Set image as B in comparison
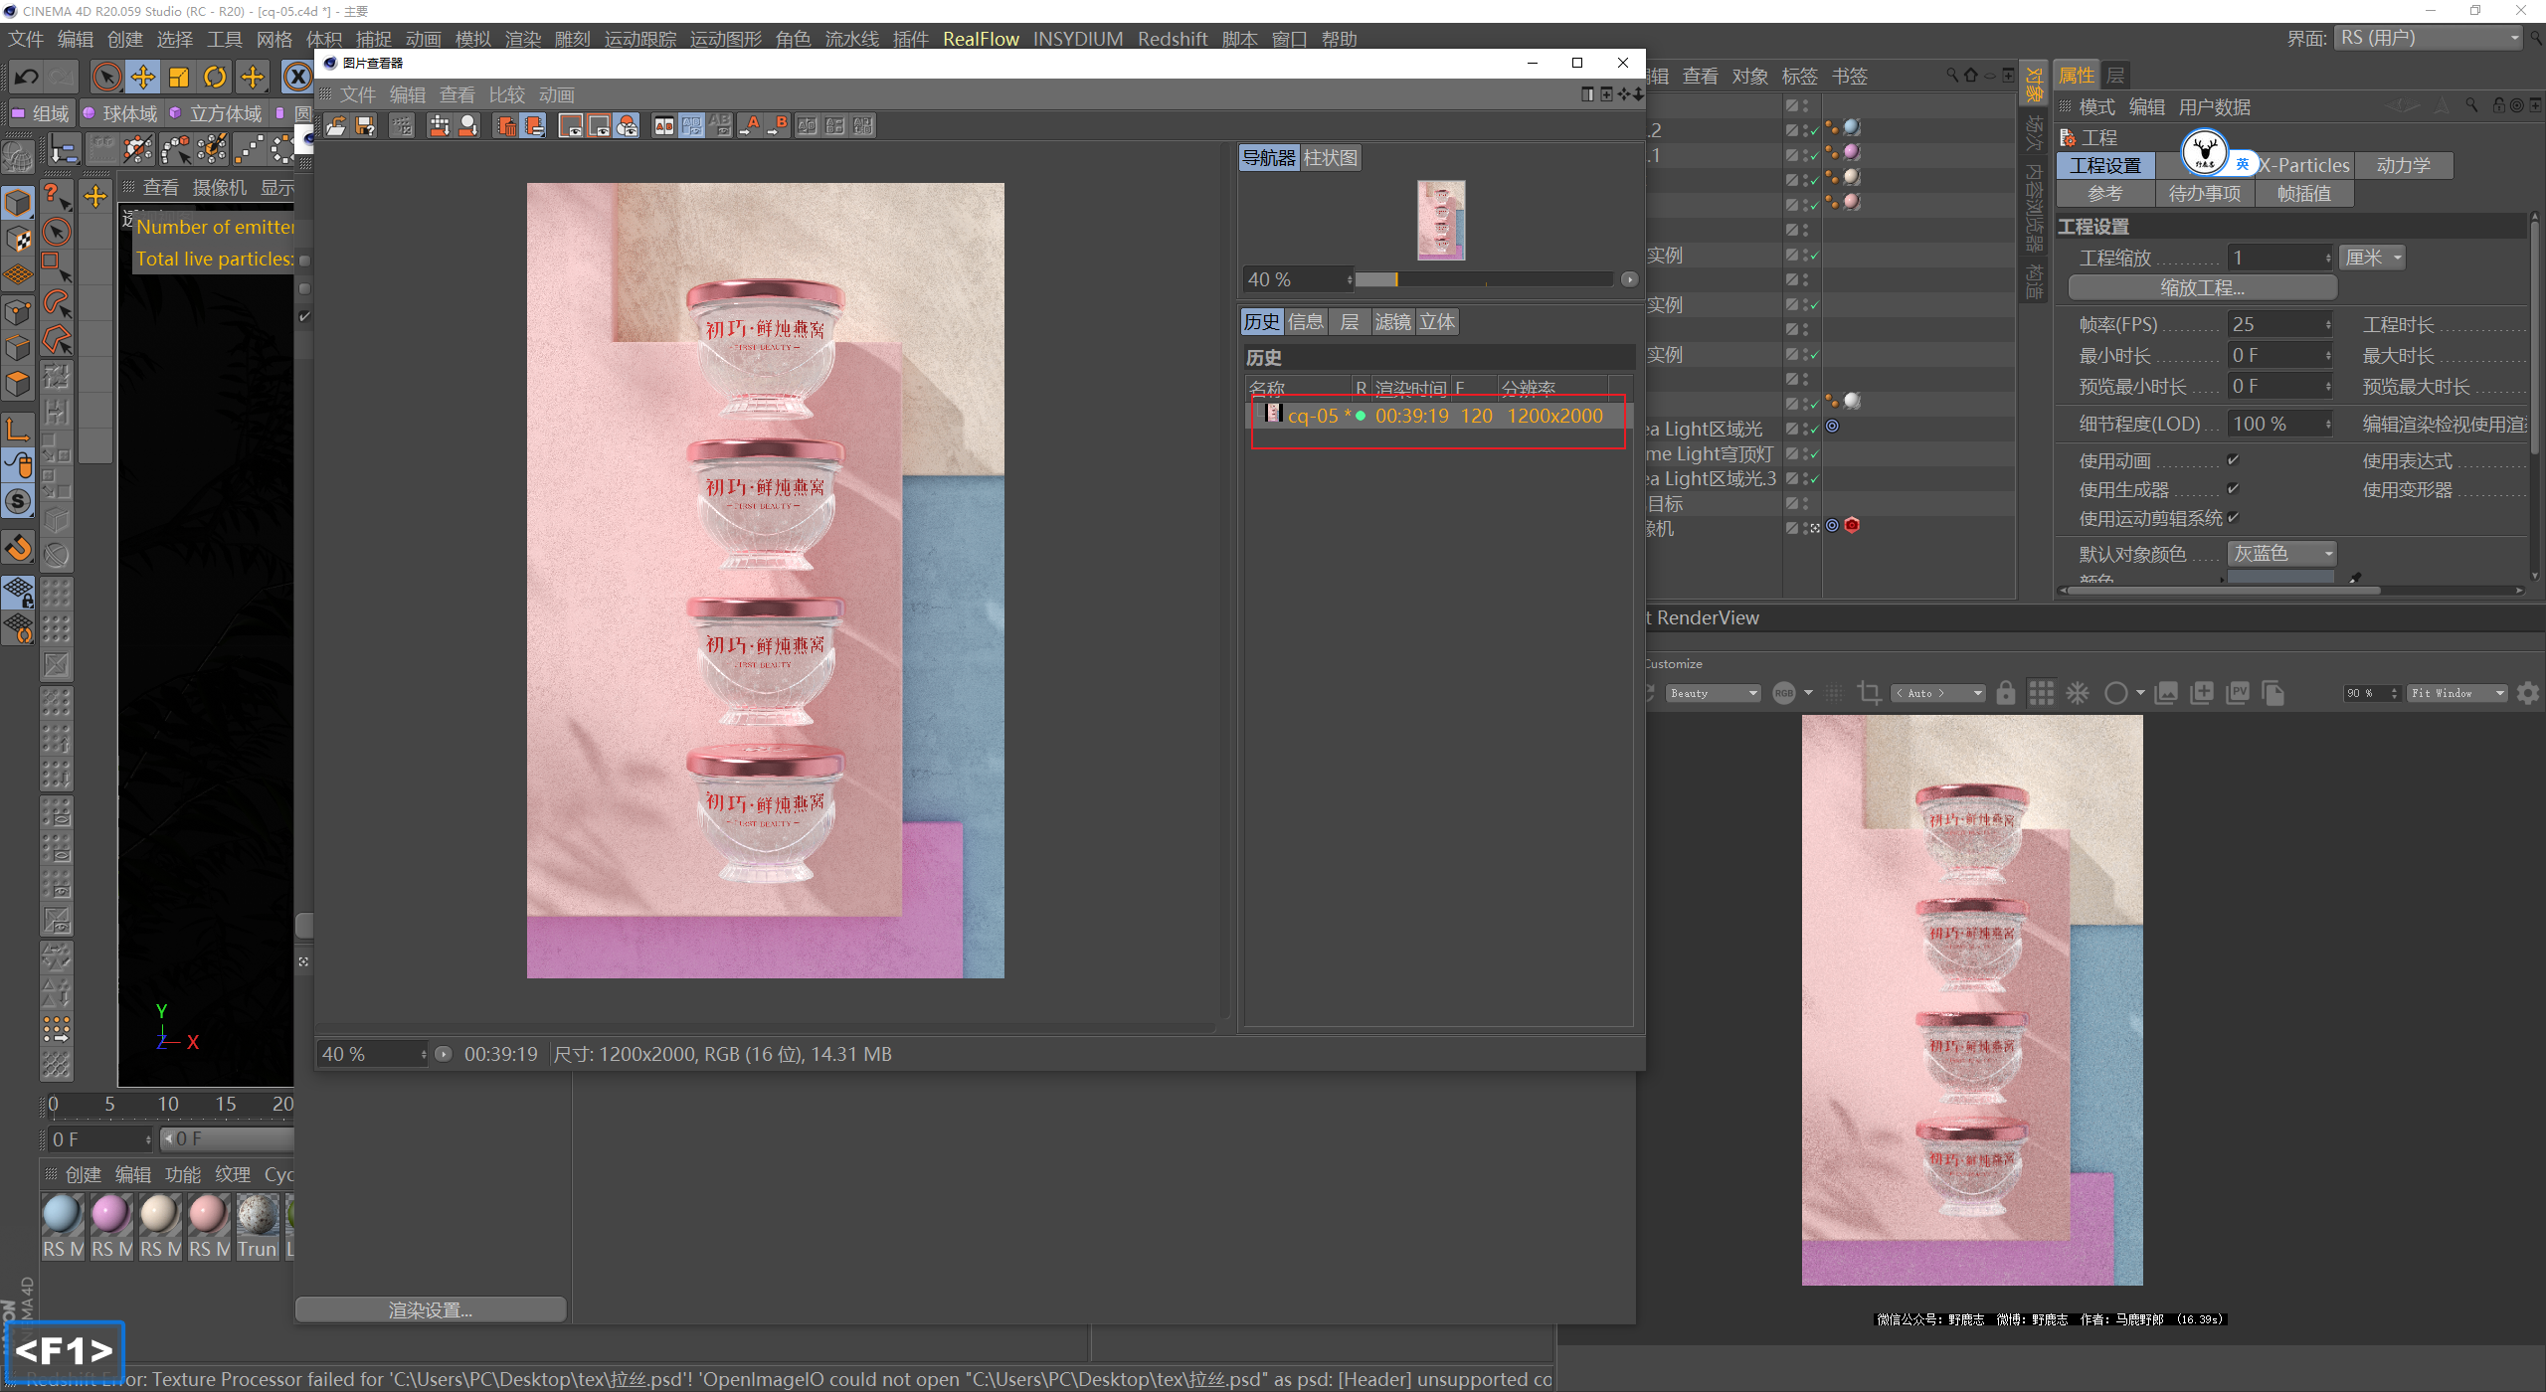The height and width of the screenshot is (1392, 2546). click(779, 125)
